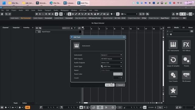Select the Split scissors tool
Image resolution: width=195 pixels, height=110 pixels.
(x=82, y=14)
